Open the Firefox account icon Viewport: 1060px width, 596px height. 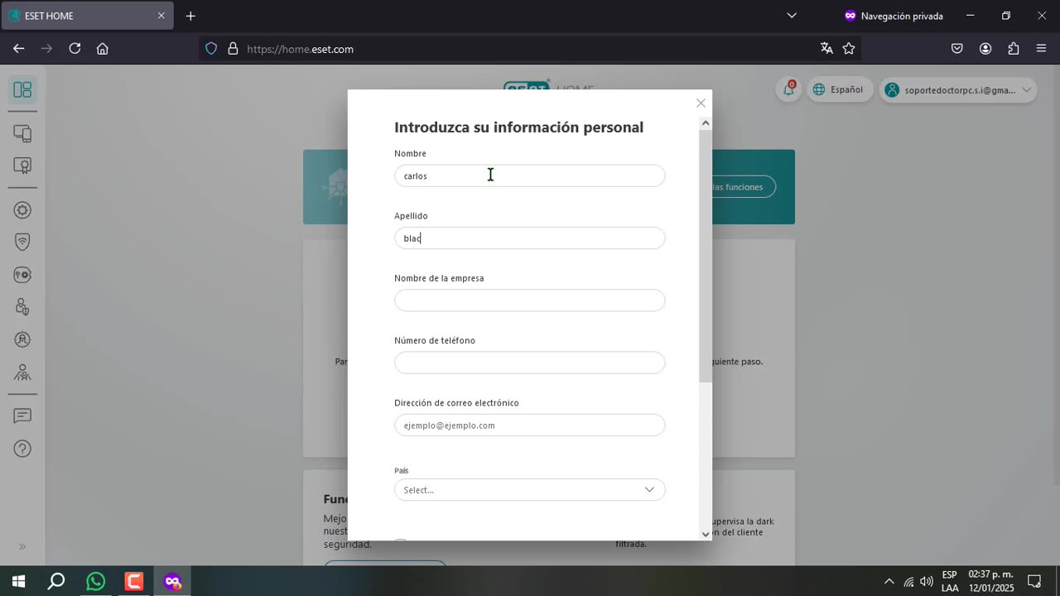(985, 49)
